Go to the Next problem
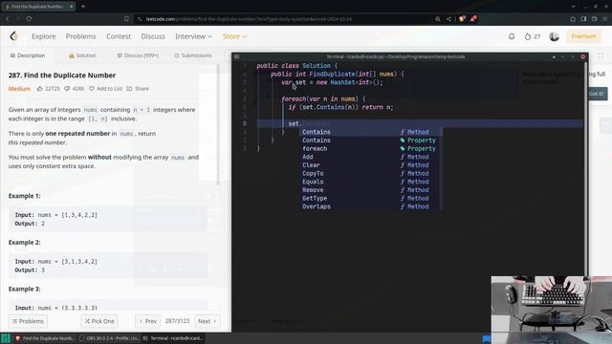Screen dimensions: 612x344 208,321
